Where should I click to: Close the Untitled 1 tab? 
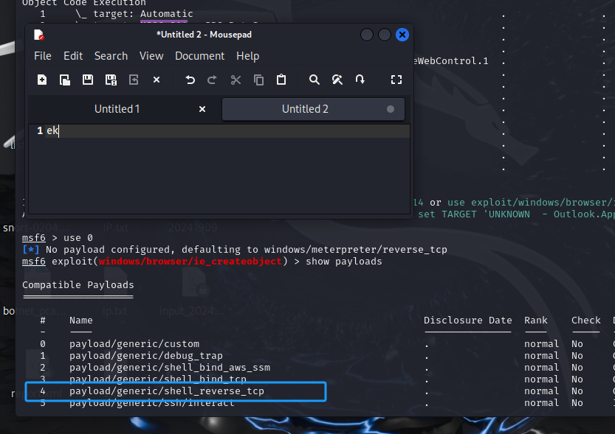202,109
